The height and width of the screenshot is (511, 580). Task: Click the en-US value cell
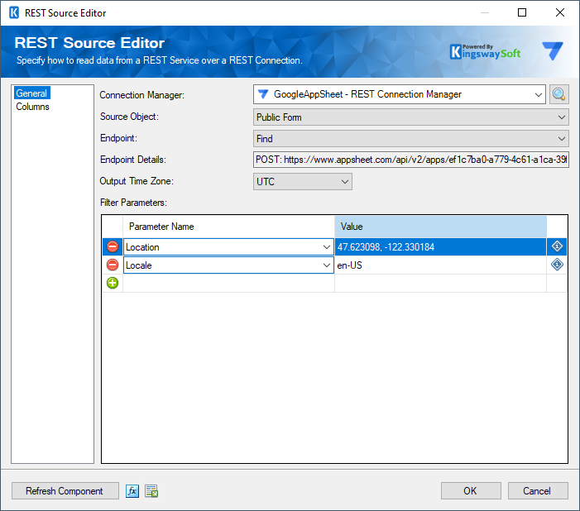[440, 265]
